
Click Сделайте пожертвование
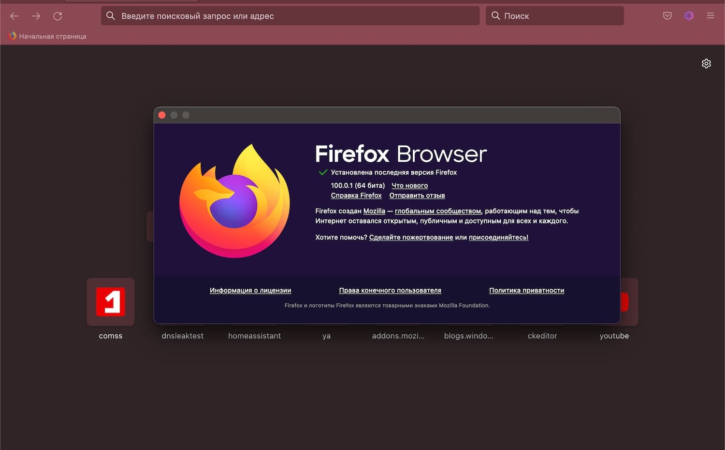coord(411,237)
